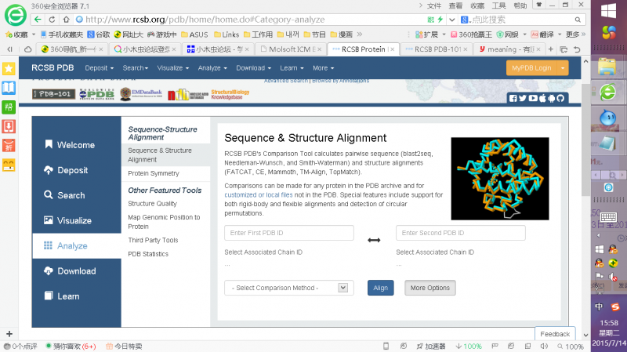Click the browser back arrow button
Viewport: 627px width, 352px height.
(x=38, y=19)
